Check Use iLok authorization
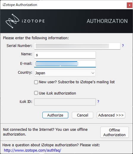Screen dimensions: 133x154 [x=36, y=93]
